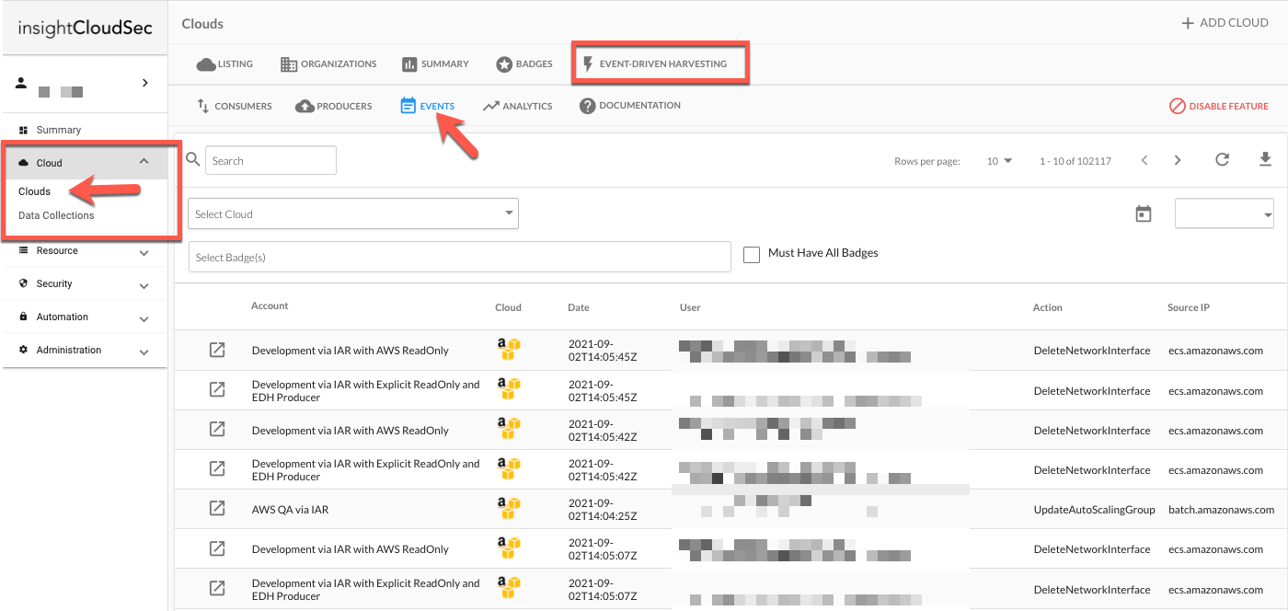Click the Documentation question icon
1288x611 pixels.
(x=587, y=106)
